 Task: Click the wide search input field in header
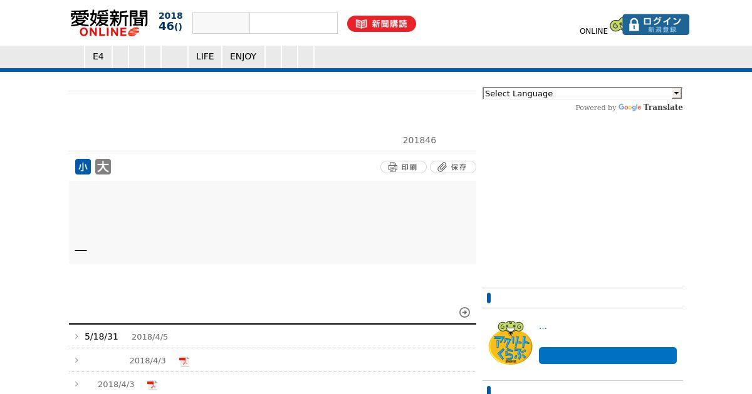pyautogui.click(x=294, y=23)
